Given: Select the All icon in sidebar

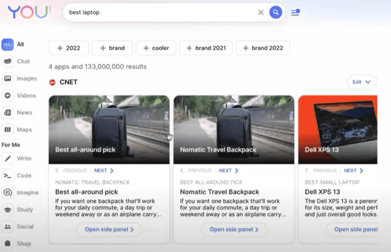Looking at the screenshot, I should click(8, 44).
